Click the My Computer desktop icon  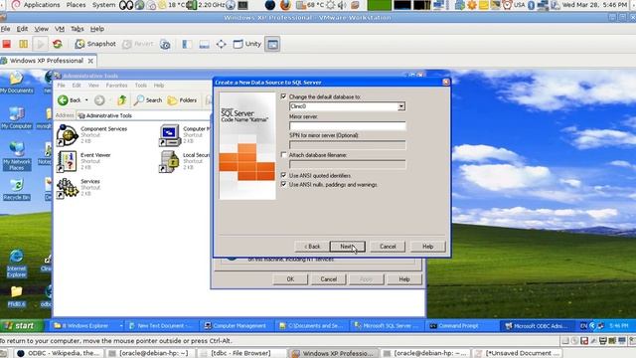(16, 118)
